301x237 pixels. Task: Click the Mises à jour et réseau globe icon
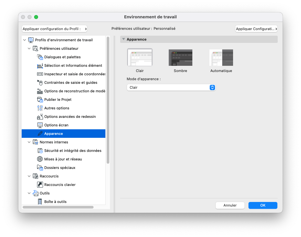[x=40, y=159]
